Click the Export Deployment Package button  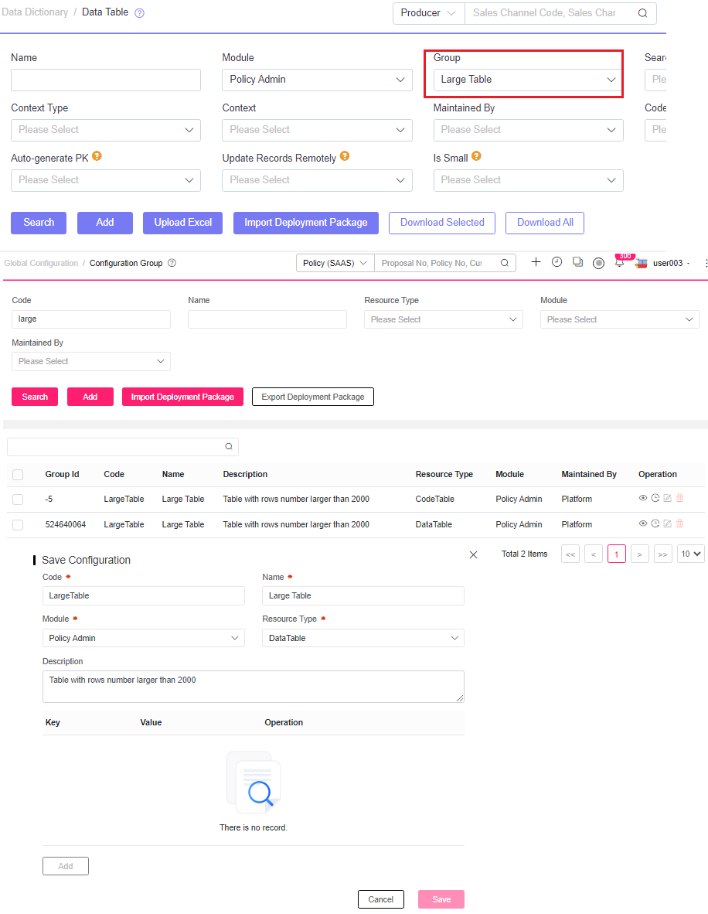313,397
